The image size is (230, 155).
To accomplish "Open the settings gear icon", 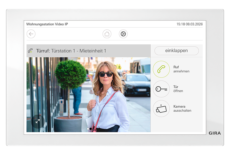I will 123,34.
